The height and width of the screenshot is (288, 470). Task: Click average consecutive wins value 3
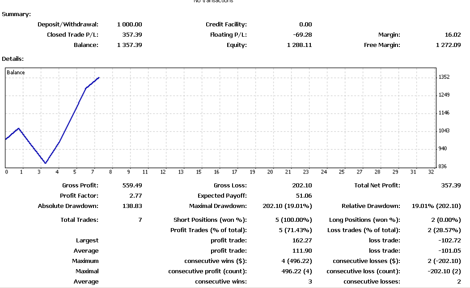coord(310,282)
